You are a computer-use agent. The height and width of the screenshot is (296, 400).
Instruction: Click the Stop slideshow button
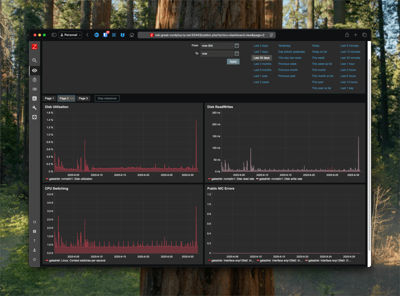107,99
